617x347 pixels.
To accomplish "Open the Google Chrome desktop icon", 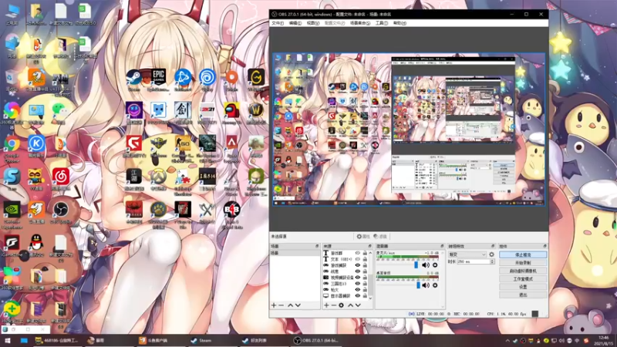I will point(12,143).
